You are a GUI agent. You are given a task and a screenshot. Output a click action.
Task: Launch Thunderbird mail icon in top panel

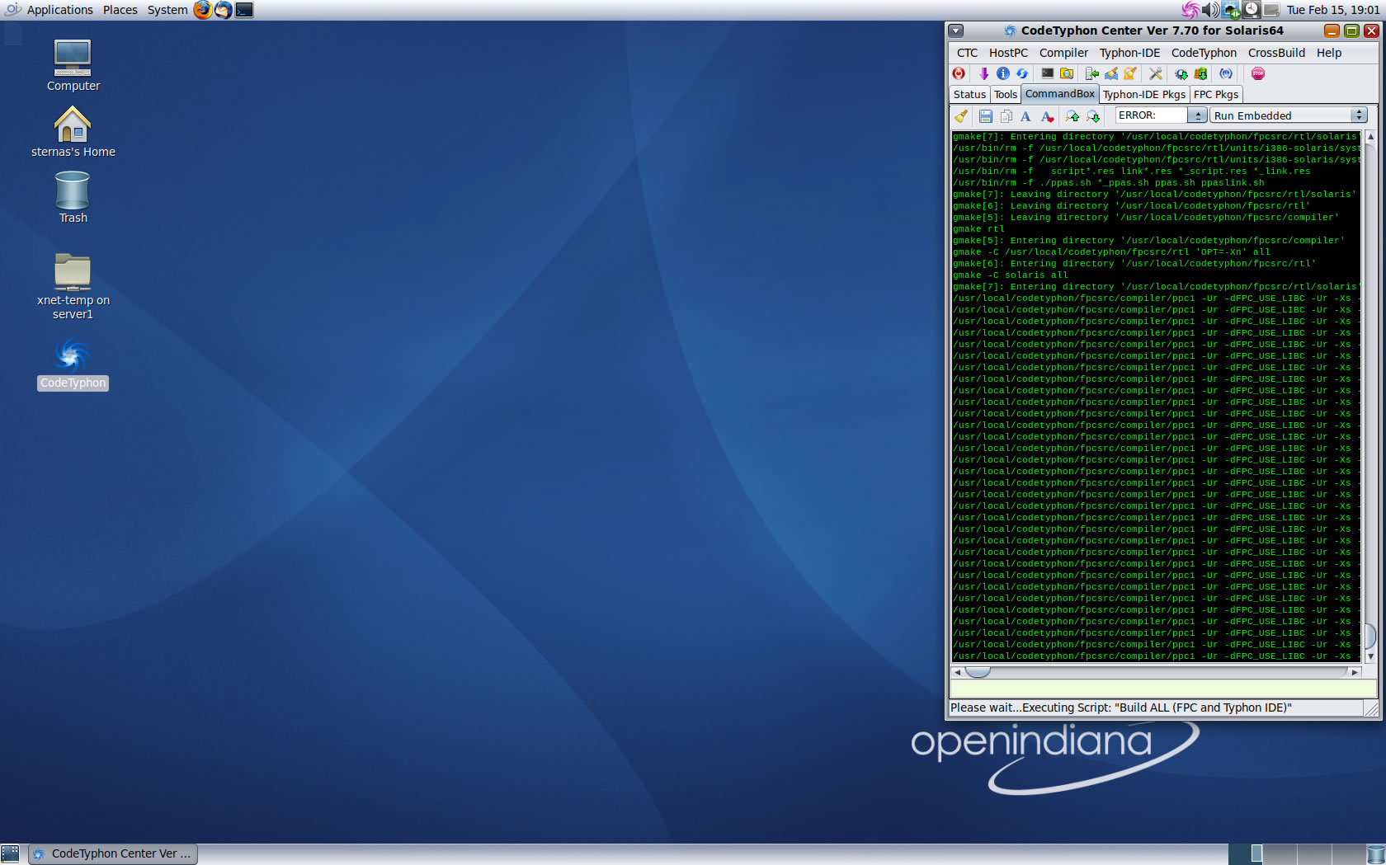[x=224, y=10]
